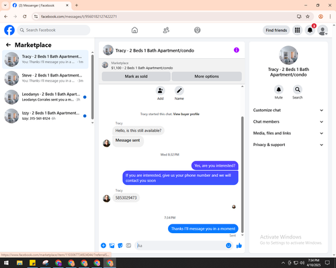Click the '$1,100 - 2 Beds 1 Bath' listing text
Viewport: 336px width, 268px height.
pyautogui.click(x=142, y=68)
